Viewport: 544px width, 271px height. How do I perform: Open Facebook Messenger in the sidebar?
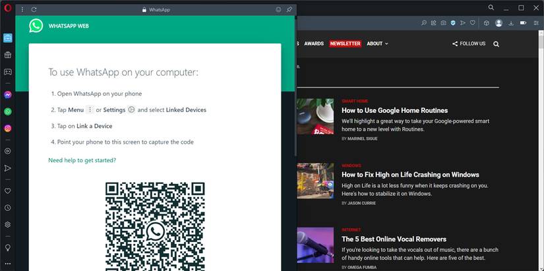tap(8, 95)
